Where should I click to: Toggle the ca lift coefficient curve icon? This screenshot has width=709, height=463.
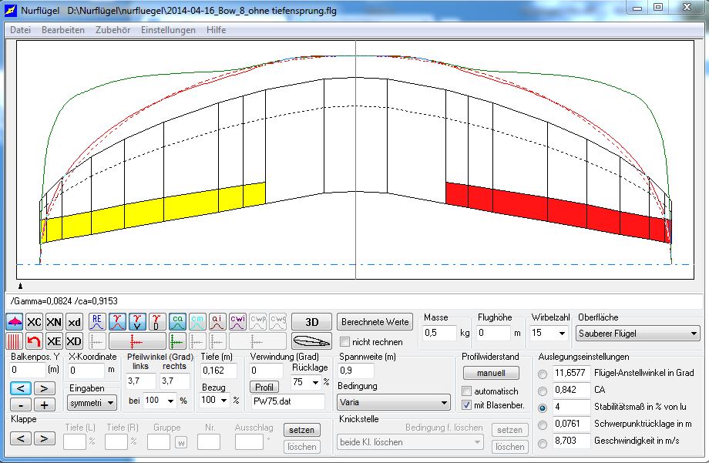(177, 321)
